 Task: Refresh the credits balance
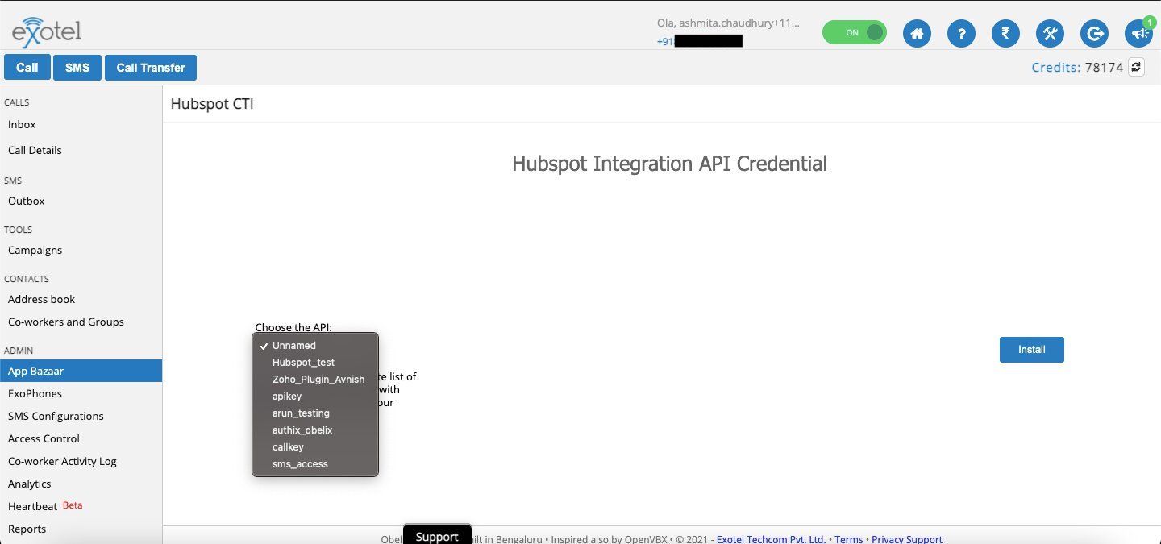1136,68
